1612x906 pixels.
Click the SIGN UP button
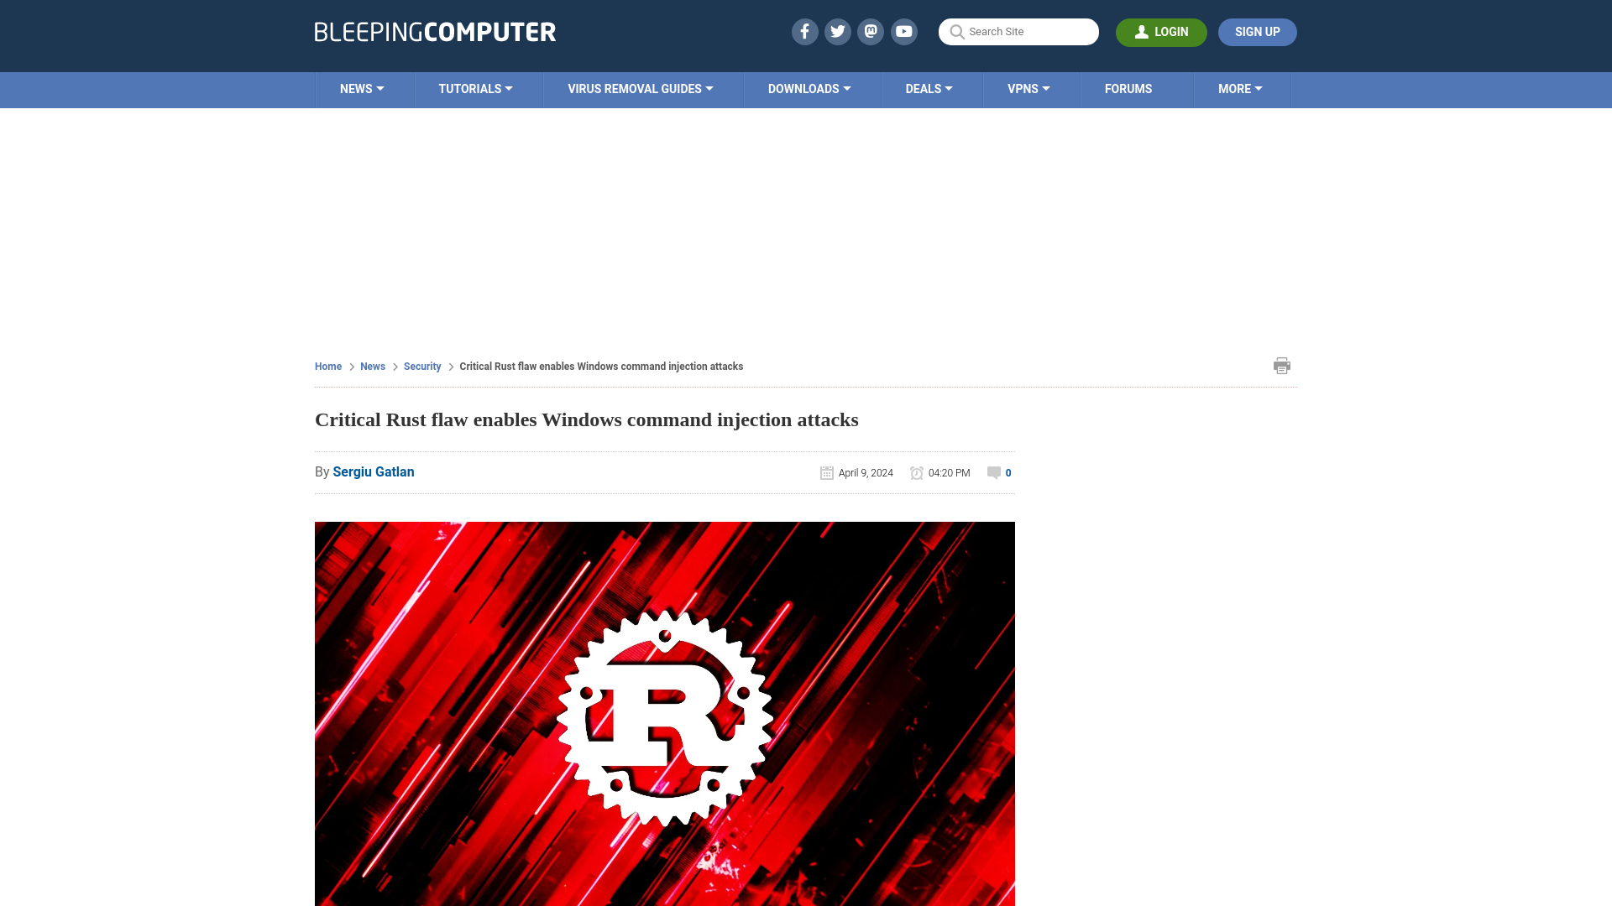[x=1258, y=32]
